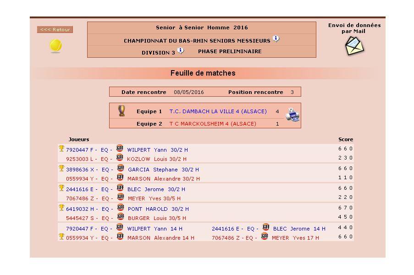Select player GARCIA Stephane 30/2 H
This screenshot has width=414, height=275.
pyautogui.click(x=163, y=170)
